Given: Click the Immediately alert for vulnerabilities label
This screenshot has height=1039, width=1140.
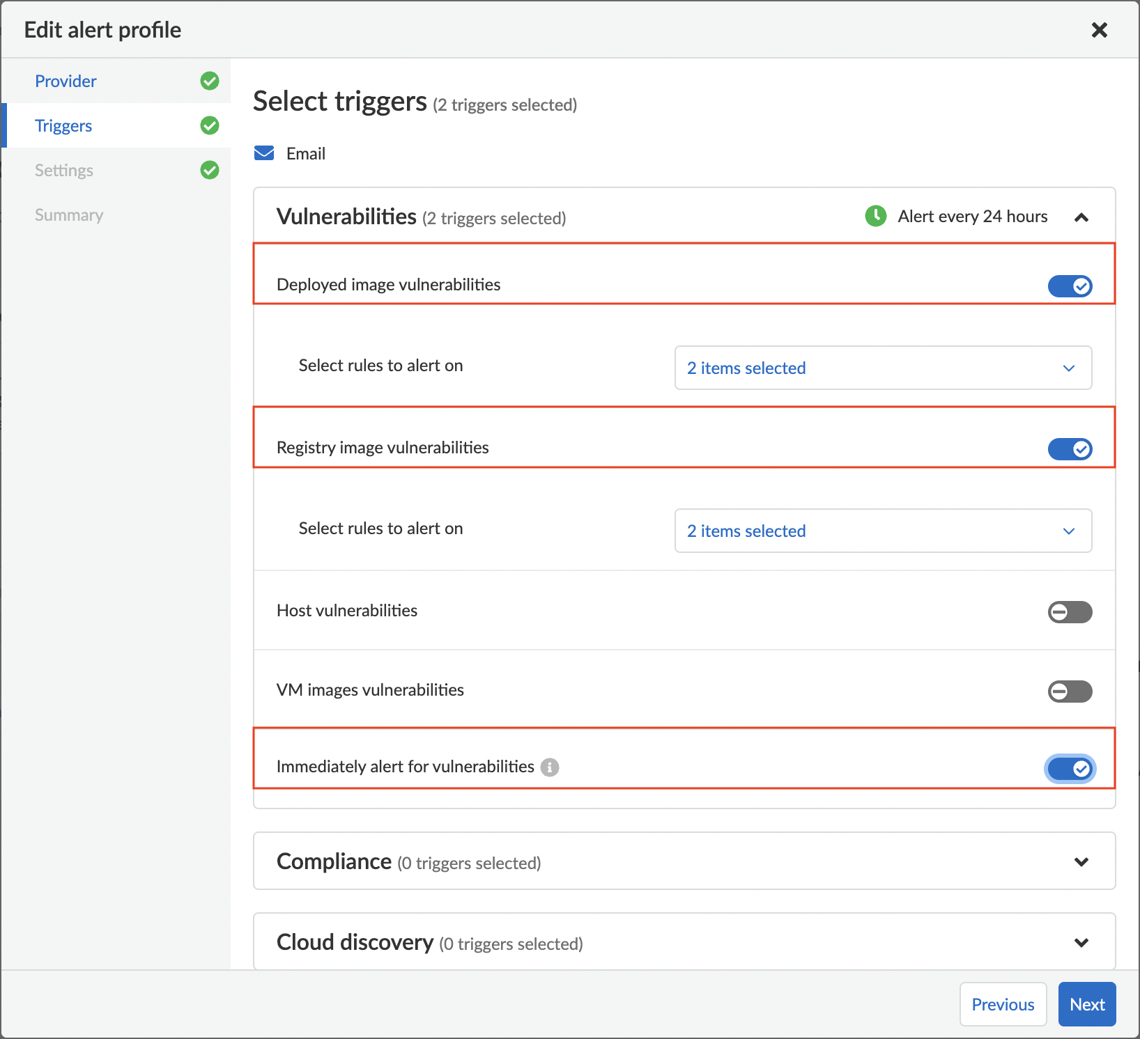Looking at the screenshot, I should tap(406, 767).
